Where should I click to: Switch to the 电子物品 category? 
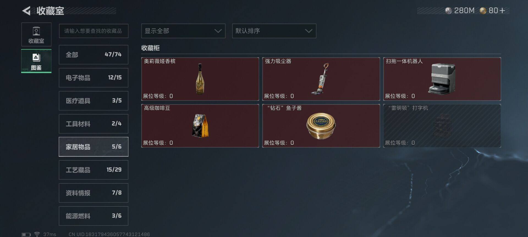click(x=94, y=78)
